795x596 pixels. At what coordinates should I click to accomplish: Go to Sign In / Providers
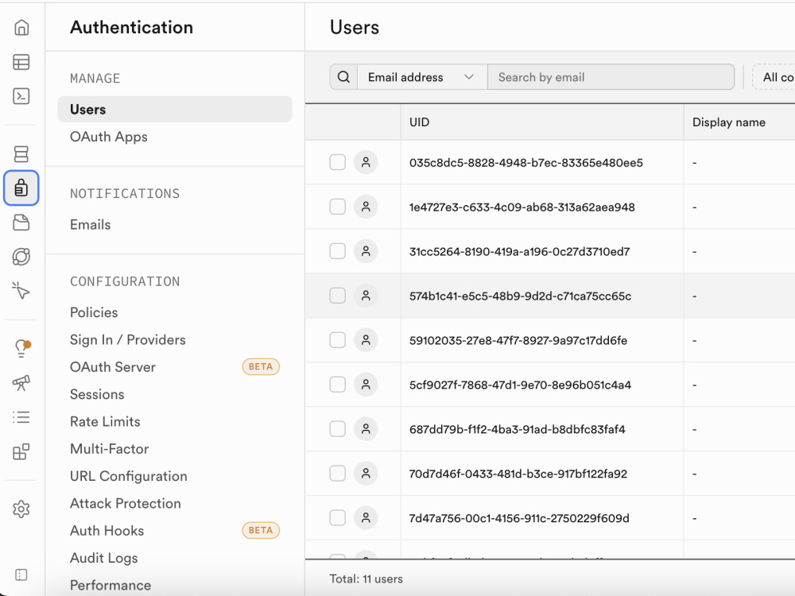[128, 339]
